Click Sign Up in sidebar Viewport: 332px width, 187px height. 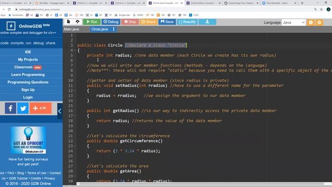pyautogui.click(x=28, y=90)
